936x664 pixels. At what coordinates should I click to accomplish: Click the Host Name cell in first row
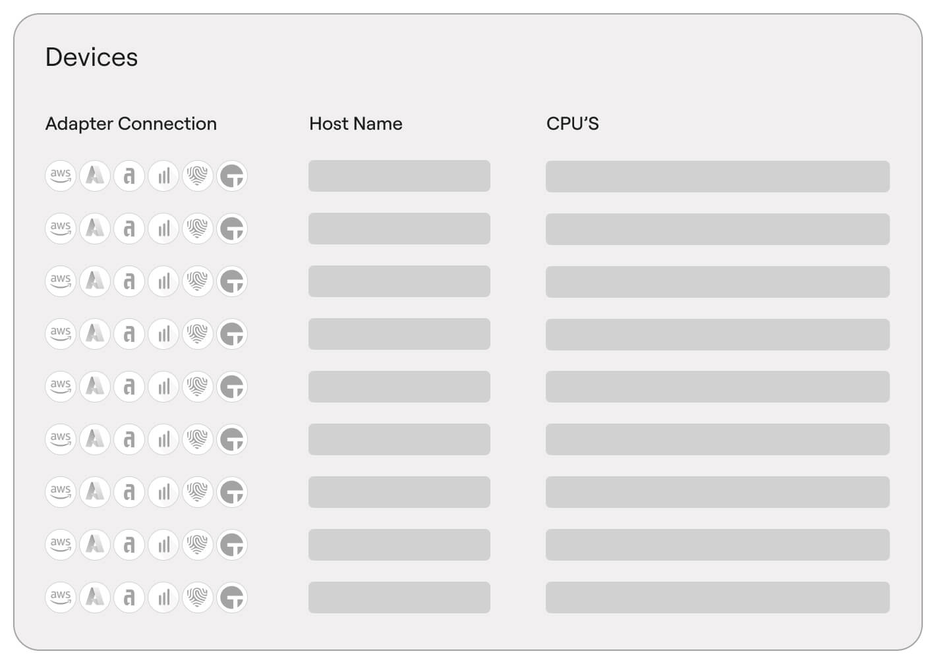[399, 176]
